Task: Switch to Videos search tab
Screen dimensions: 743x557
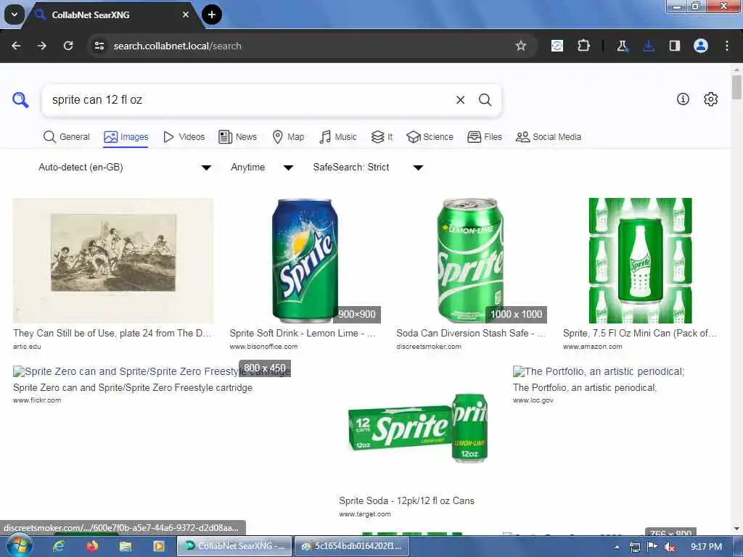Action: [184, 137]
